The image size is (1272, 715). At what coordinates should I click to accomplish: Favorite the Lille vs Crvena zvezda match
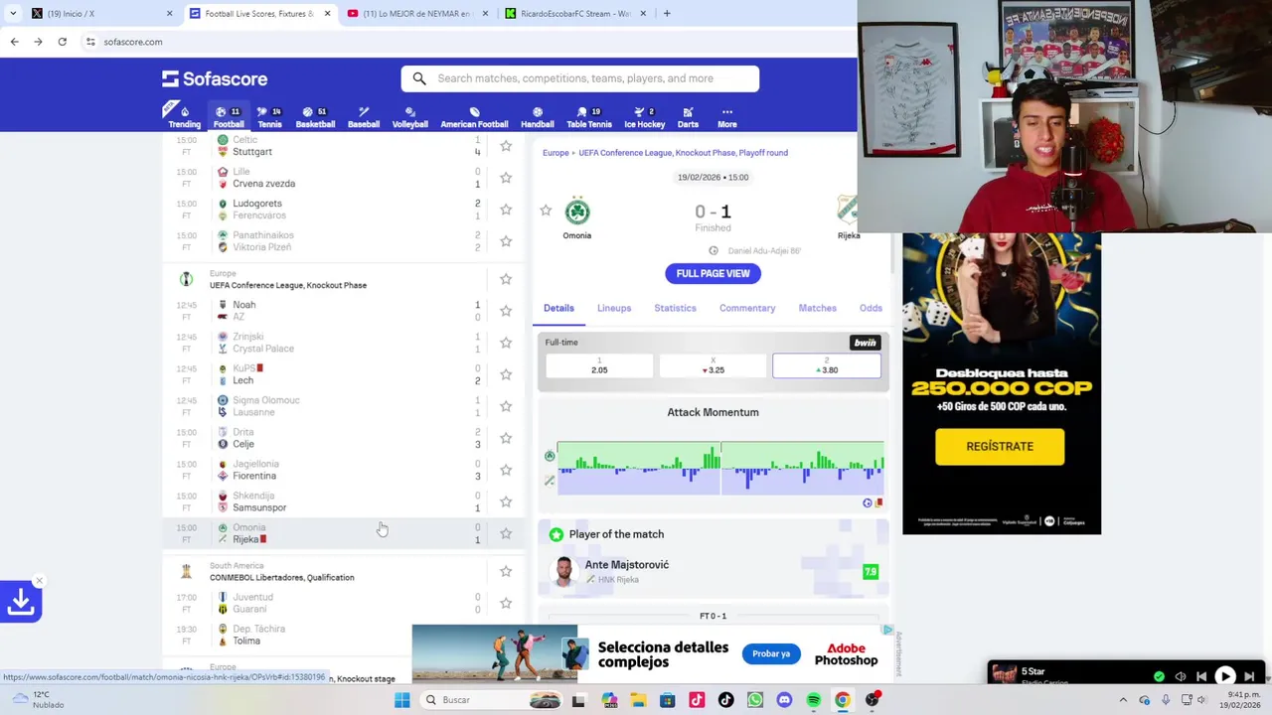point(506,178)
